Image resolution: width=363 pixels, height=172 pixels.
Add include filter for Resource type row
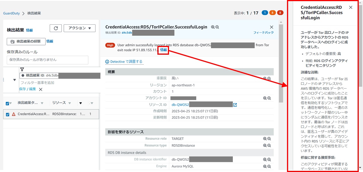(265, 145)
